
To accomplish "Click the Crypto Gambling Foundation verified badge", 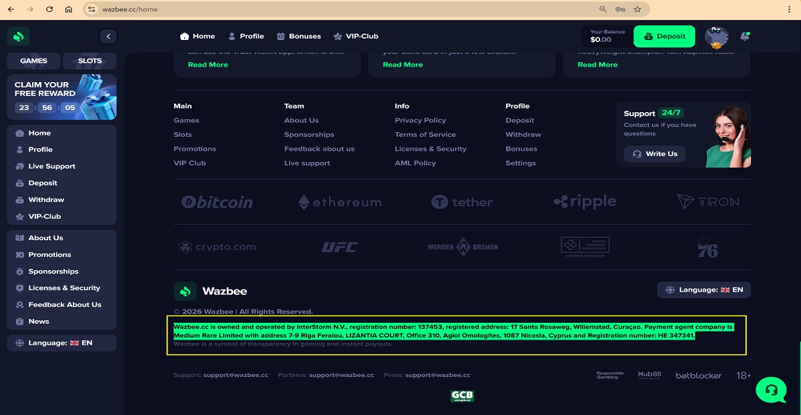I will pyautogui.click(x=585, y=247).
